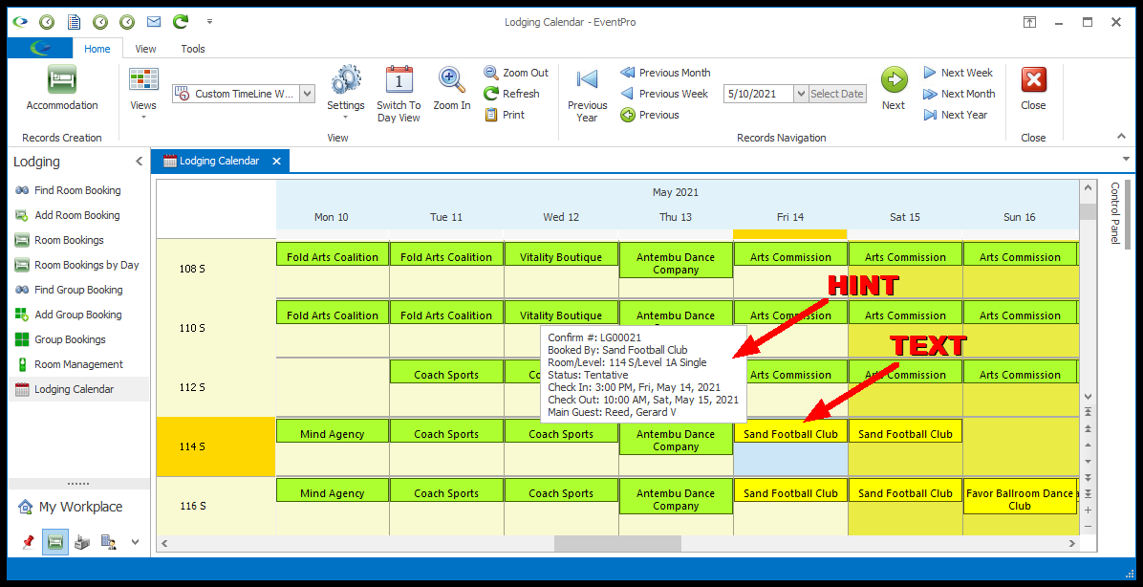Click the document icon in quick access toolbar

(74, 22)
